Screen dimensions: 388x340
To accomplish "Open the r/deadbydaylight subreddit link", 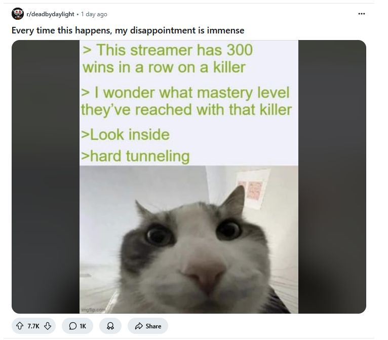I will tap(50, 14).
